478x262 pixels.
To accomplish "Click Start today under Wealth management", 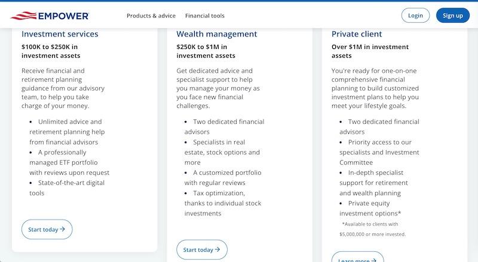I will click(x=201, y=249).
